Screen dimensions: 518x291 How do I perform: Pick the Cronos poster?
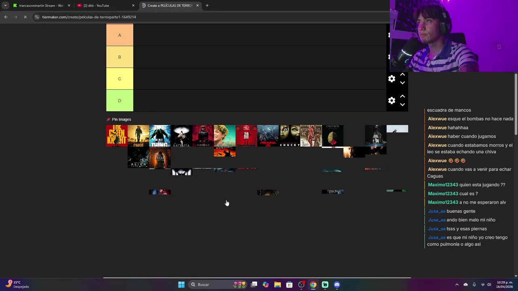point(333,136)
